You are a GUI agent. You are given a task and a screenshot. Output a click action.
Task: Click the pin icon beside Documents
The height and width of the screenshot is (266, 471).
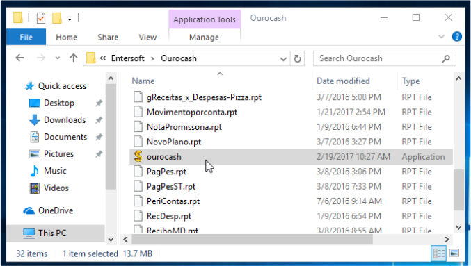point(99,138)
